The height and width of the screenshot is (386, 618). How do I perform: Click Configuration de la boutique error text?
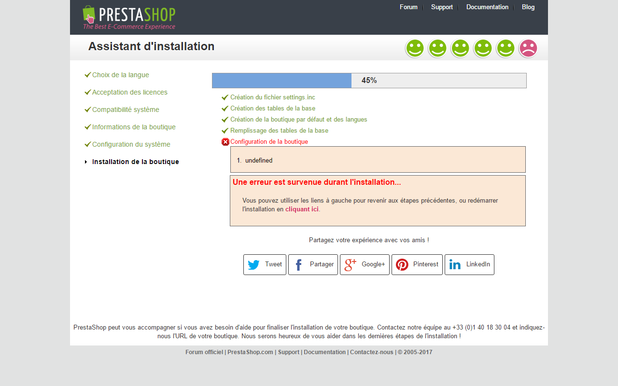269,142
